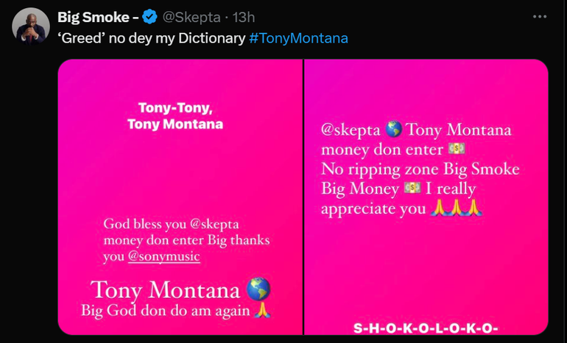Image resolution: width=567 pixels, height=343 pixels.
Task: Open the #TonyMontana hashtag
Action: coord(298,38)
